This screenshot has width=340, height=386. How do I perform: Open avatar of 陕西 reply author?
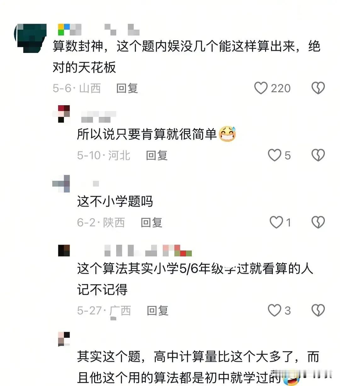click(x=61, y=183)
